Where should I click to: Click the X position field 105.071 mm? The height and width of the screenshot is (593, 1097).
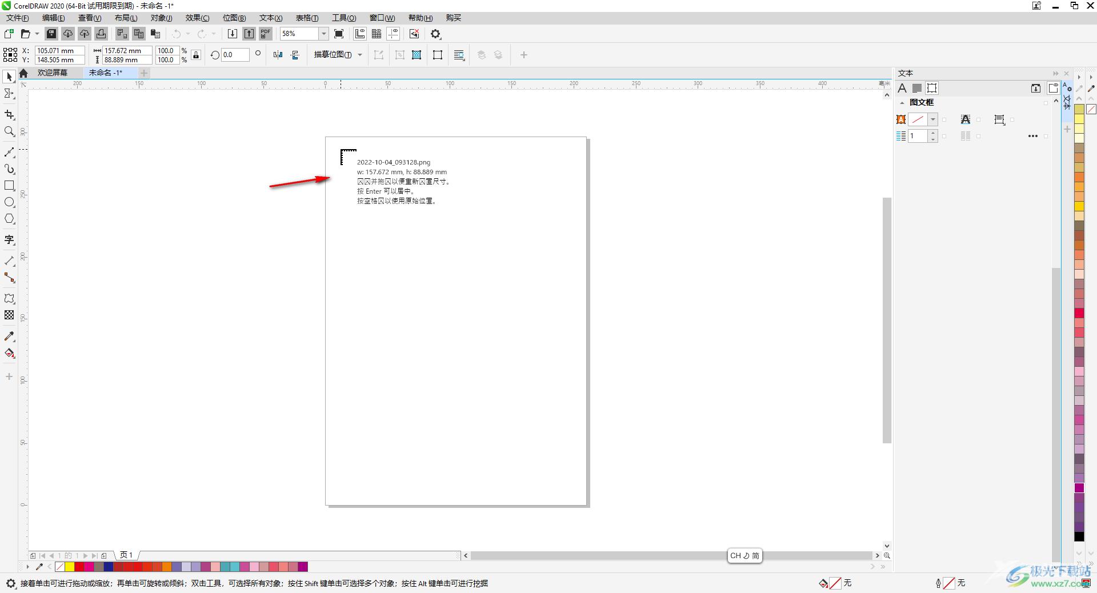point(59,50)
